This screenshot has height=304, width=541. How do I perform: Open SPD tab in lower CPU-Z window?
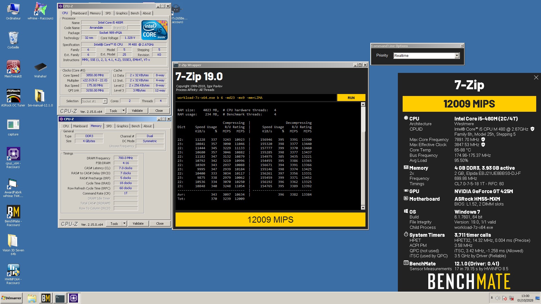click(109, 126)
